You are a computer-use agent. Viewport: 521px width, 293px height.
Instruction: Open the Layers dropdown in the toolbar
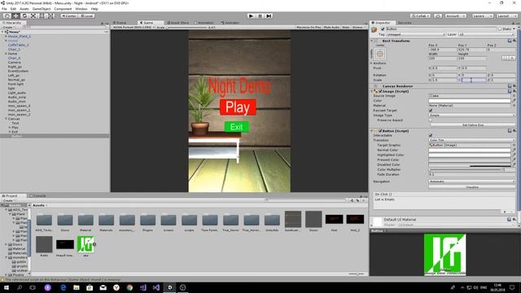pos(482,16)
